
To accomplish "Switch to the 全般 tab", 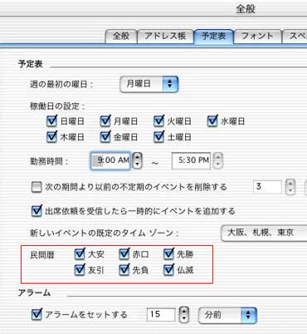I will point(121,37).
